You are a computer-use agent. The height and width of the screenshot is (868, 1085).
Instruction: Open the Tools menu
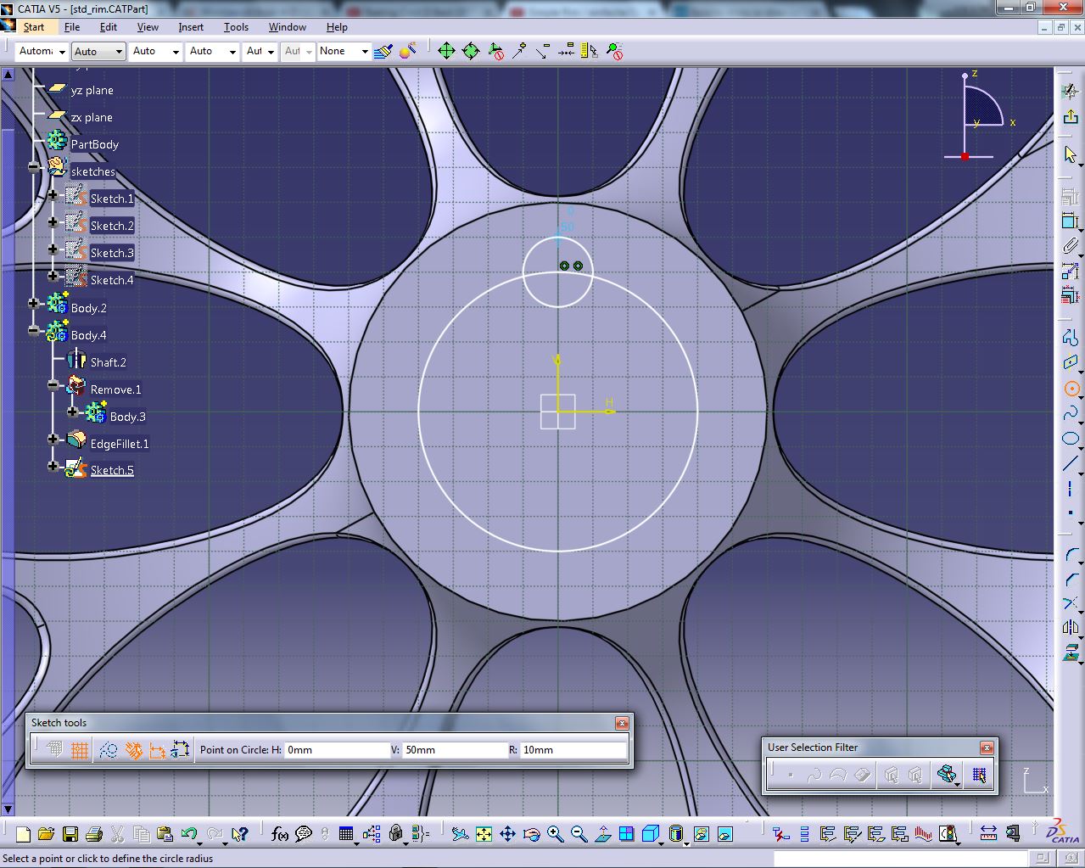(x=236, y=27)
